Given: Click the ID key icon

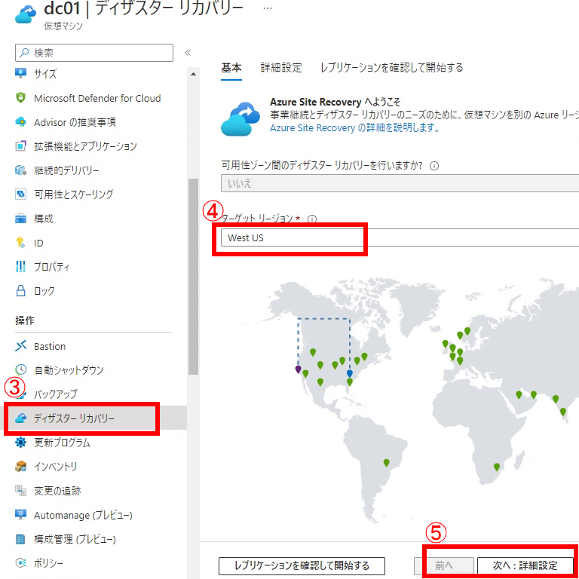Looking at the screenshot, I should pos(20,243).
